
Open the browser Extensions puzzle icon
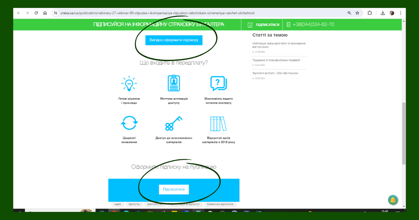[370, 13]
